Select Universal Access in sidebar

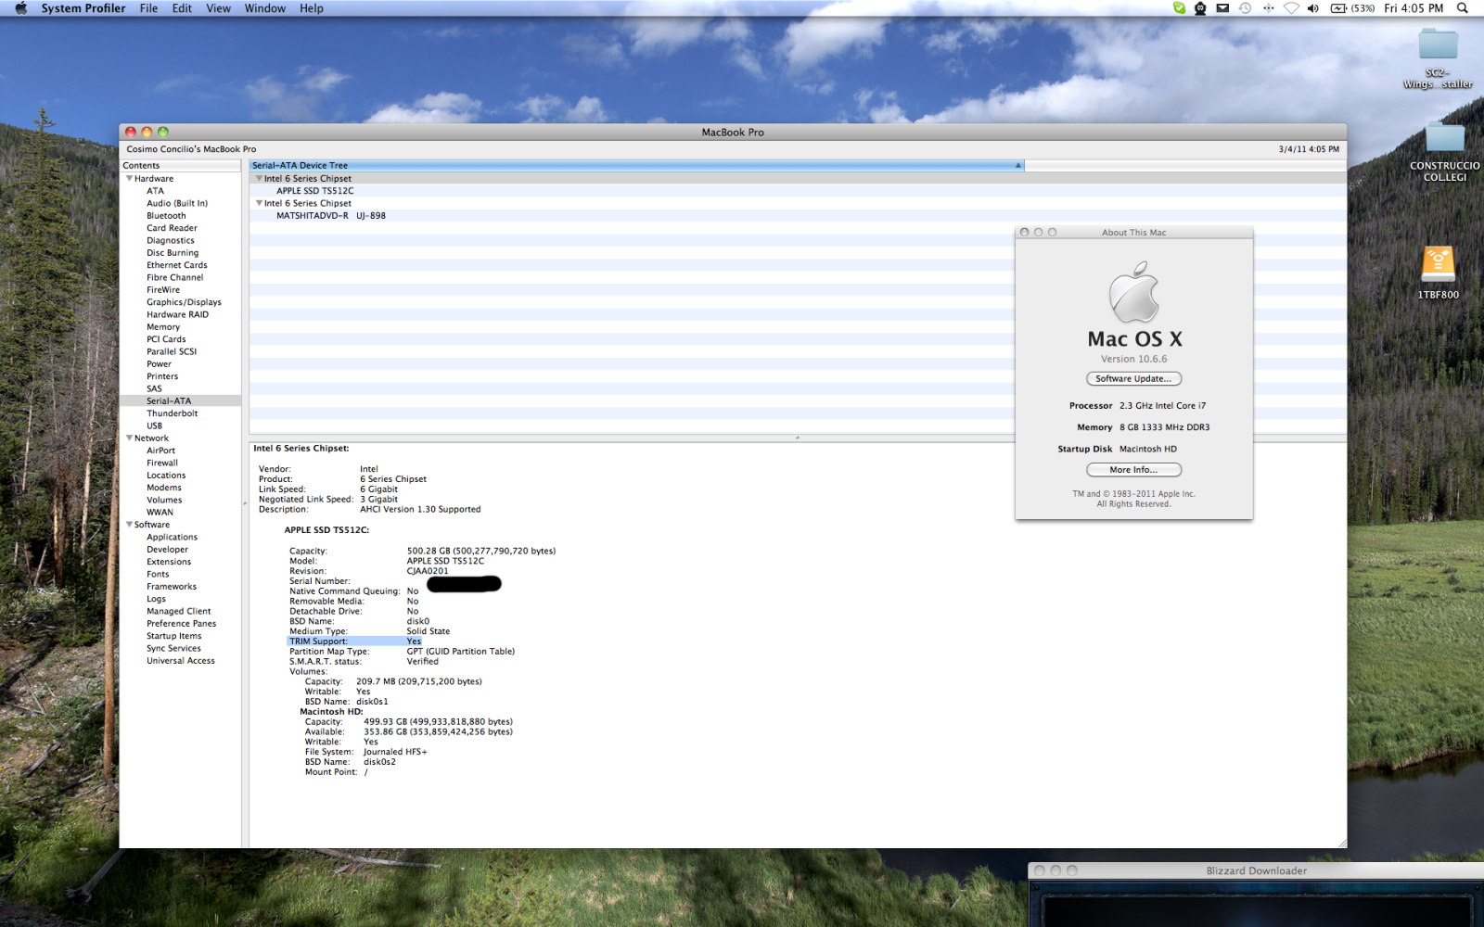pyautogui.click(x=181, y=661)
